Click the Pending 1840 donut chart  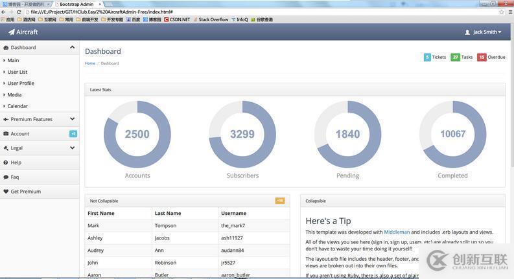point(348,134)
